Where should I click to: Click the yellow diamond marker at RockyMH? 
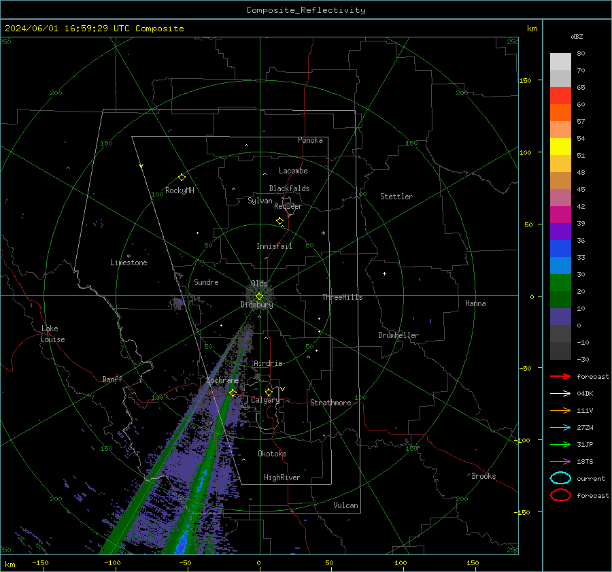(x=182, y=178)
